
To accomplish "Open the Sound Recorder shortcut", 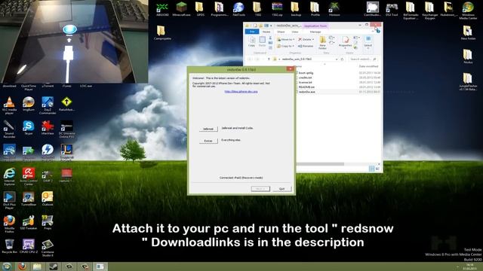I will tap(9, 129).
